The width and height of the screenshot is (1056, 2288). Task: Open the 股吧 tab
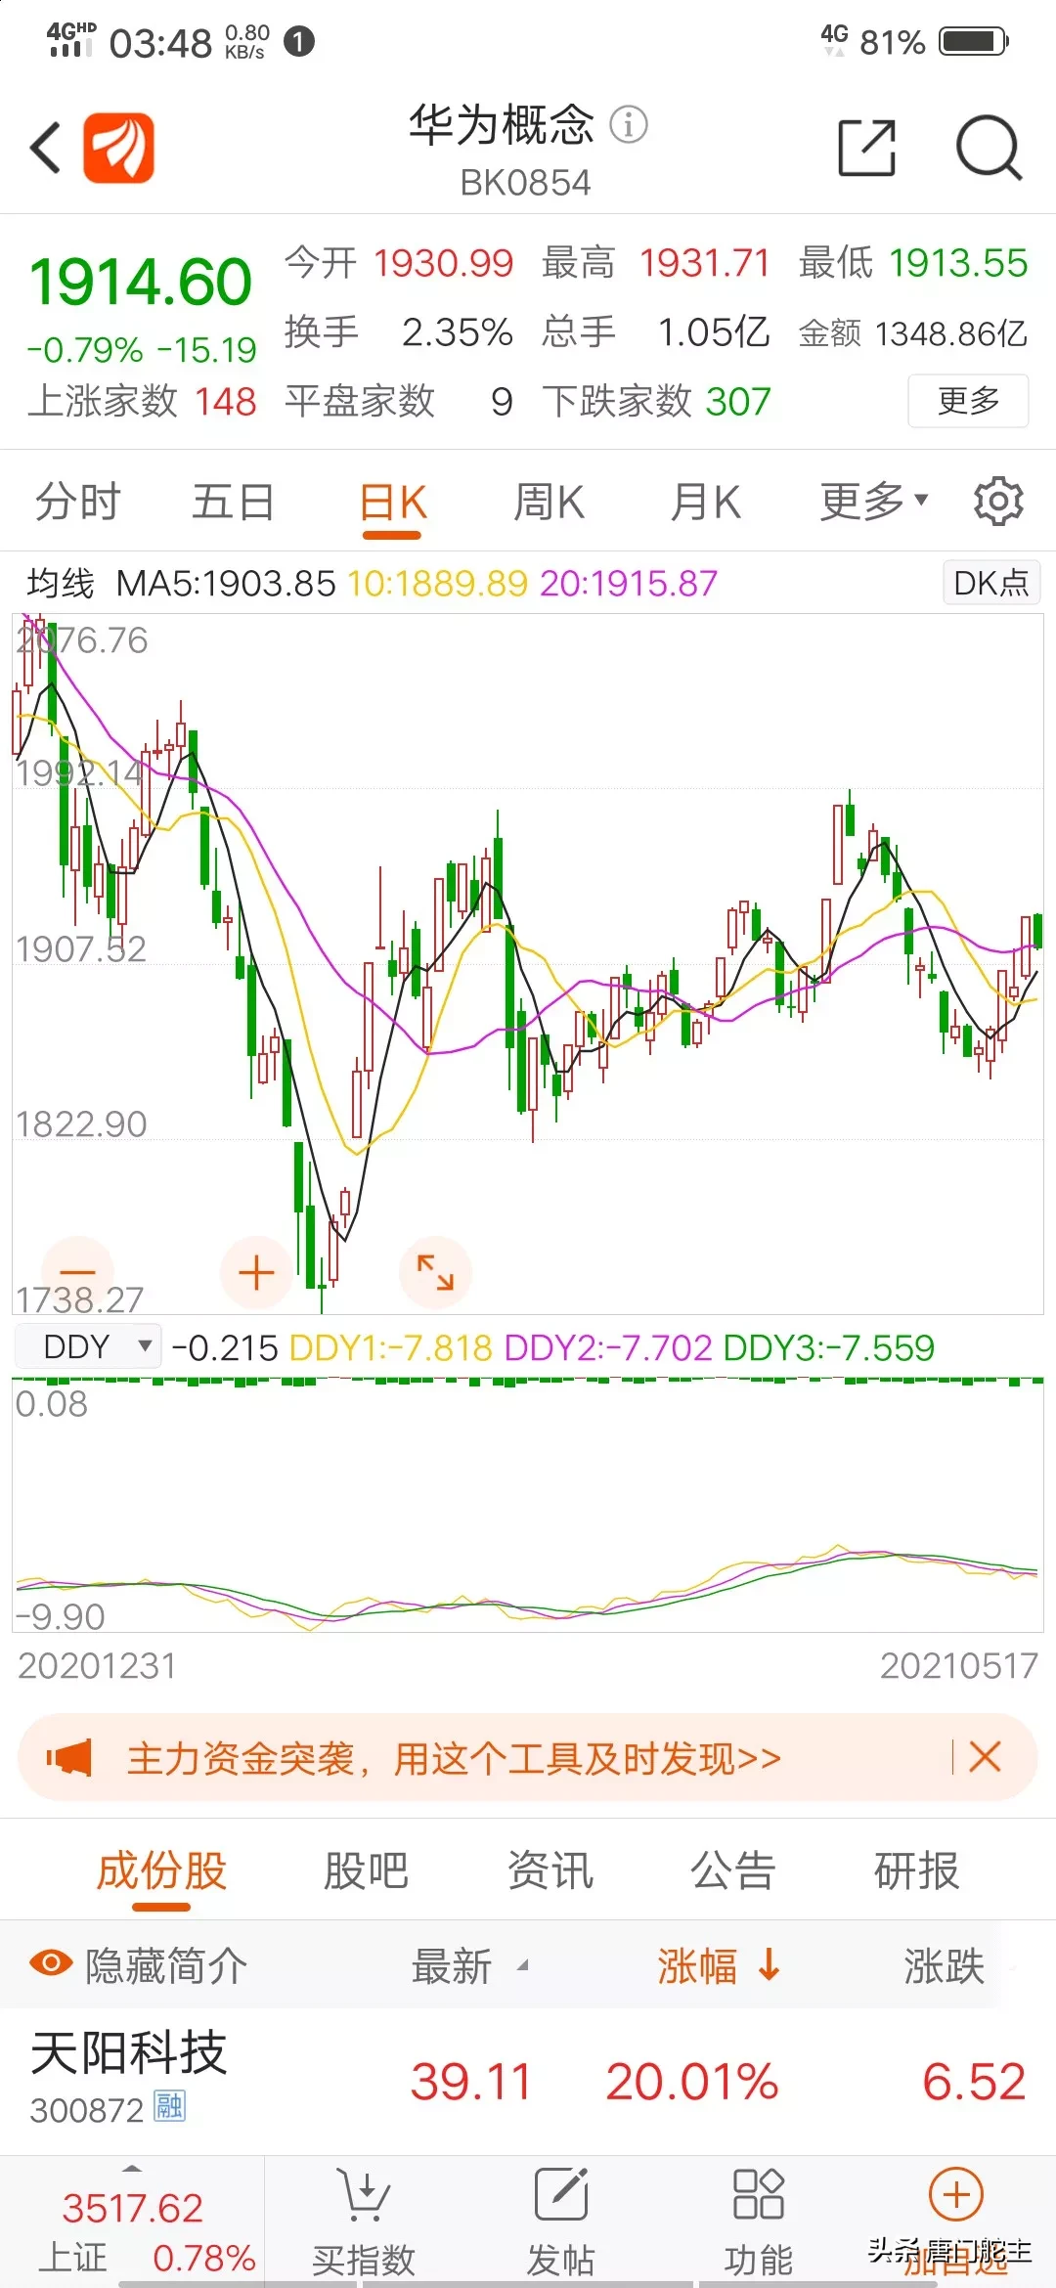367,1870
